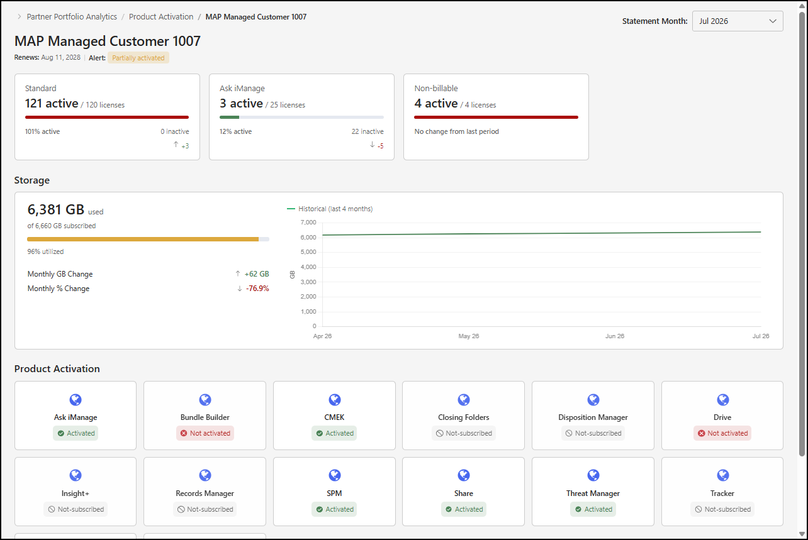Click the Storage section heading
This screenshot has width=808, height=540.
click(x=32, y=180)
